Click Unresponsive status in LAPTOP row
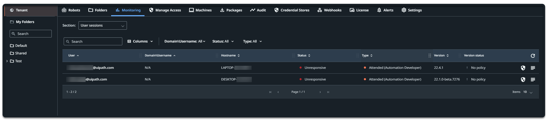The width and height of the screenshot is (553, 126). tap(315, 68)
